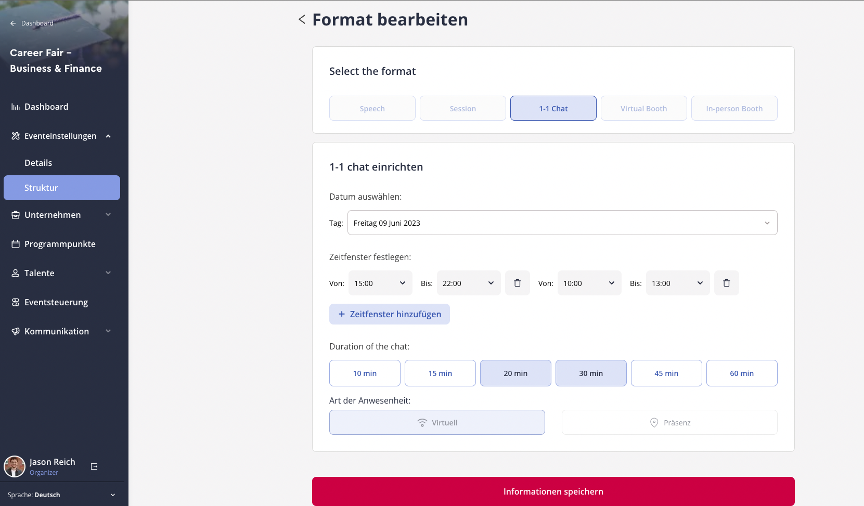Delete the 15:00–22:00 time window
This screenshot has width=864, height=506.
(x=517, y=283)
